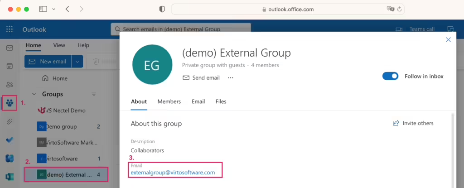
Task: Open the Home ribbon tab
Action: (34, 45)
